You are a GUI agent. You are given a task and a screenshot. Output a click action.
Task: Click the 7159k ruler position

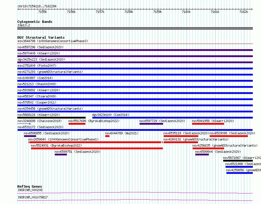tap(157, 12)
